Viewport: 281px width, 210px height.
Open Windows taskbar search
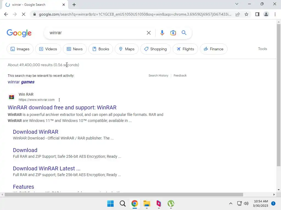(x=123, y=203)
